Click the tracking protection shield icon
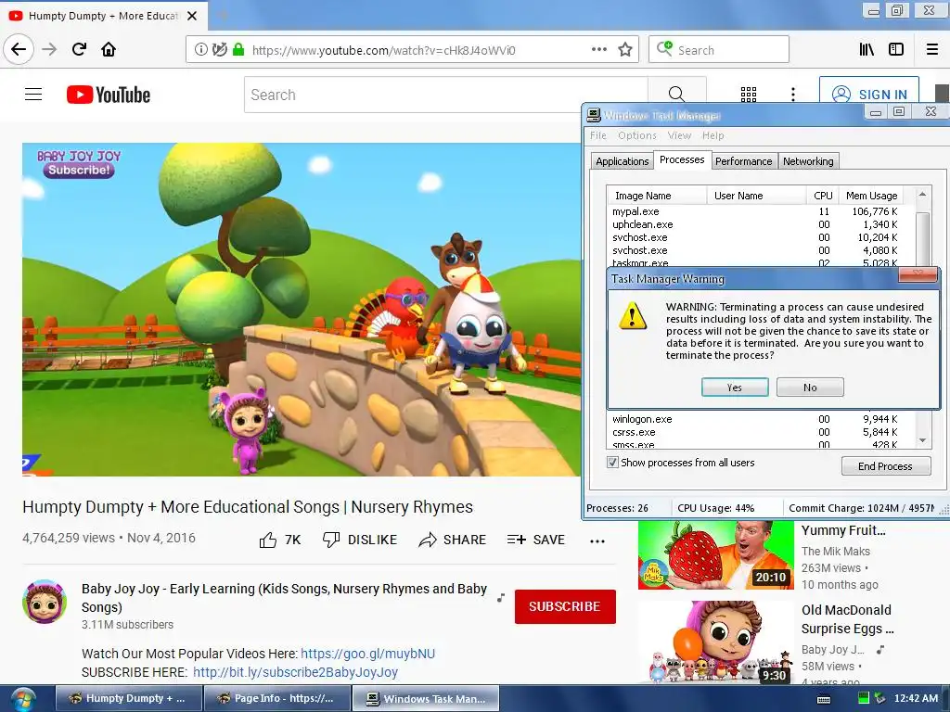The width and height of the screenshot is (950, 712). pyautogui.click(x=220, y=50)
